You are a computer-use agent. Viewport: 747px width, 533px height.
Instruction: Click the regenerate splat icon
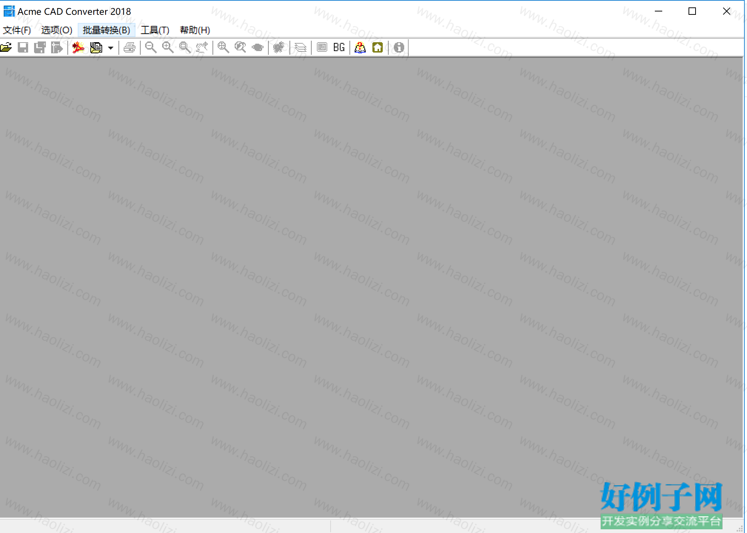coord(279,47)
